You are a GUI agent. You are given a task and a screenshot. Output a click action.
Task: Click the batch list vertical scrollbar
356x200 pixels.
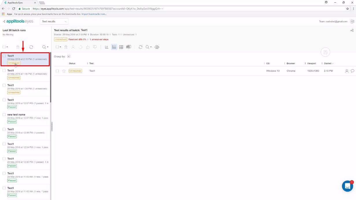coord(51,77)
